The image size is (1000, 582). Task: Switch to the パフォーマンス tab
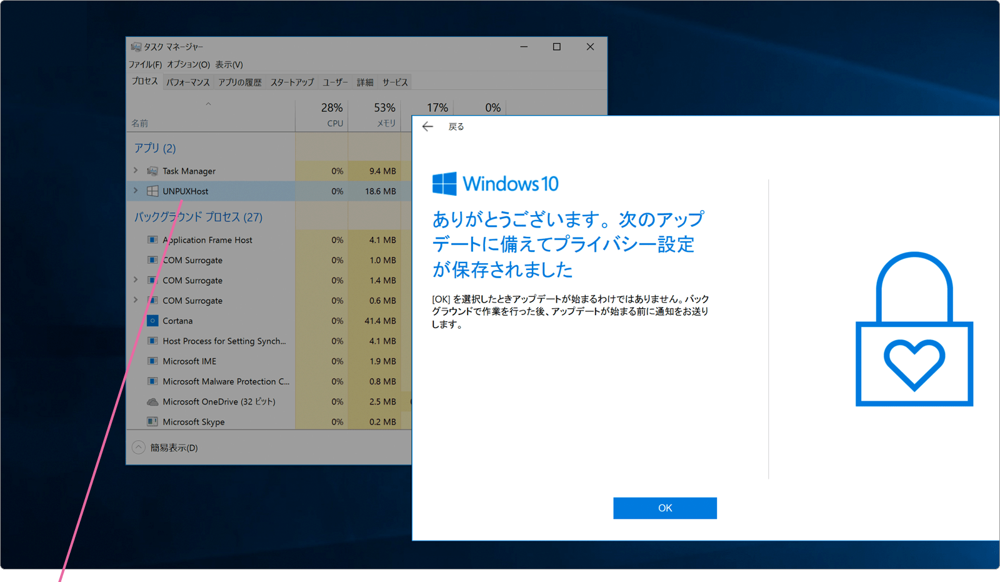pos(188,83)
